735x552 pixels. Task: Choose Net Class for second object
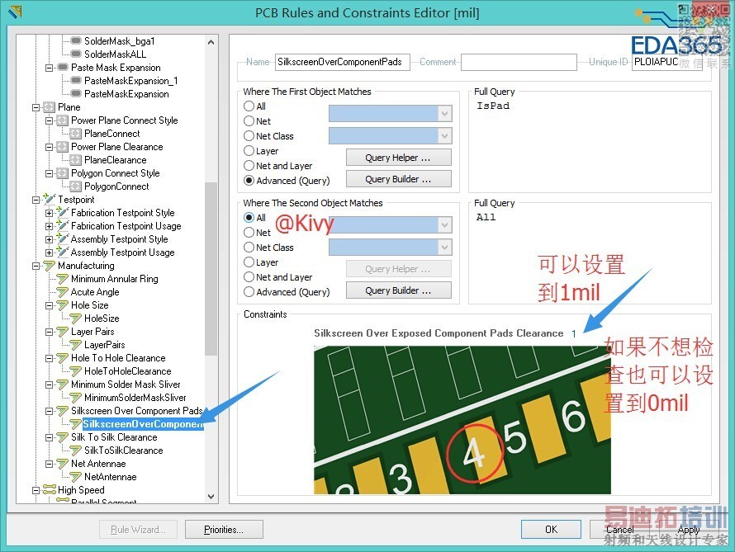coord(249,248)
